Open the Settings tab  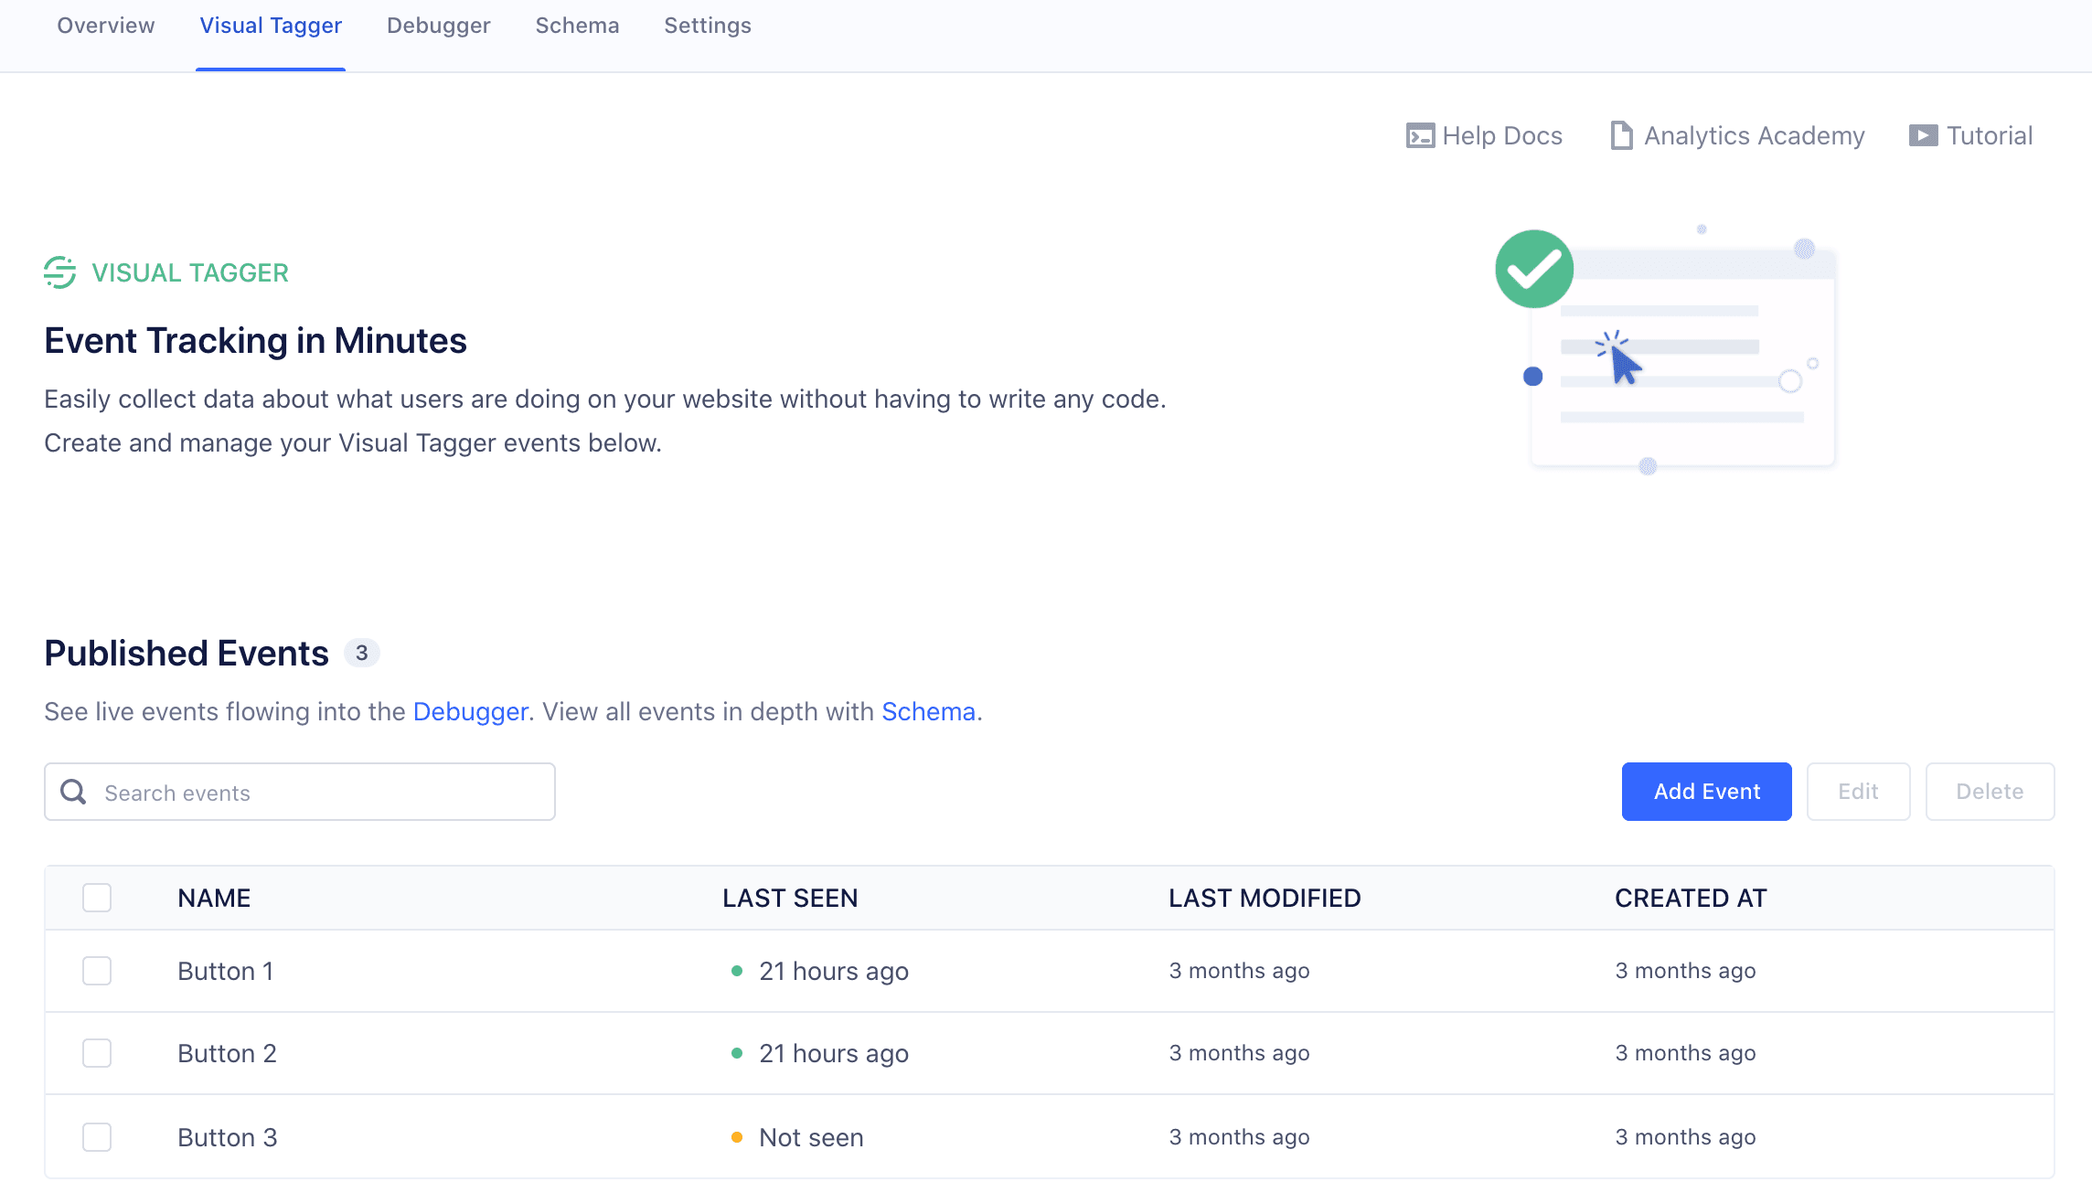[707, 26]
